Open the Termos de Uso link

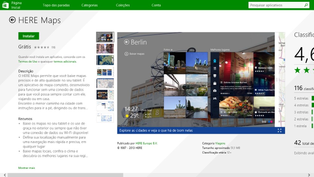click(28, 62)
